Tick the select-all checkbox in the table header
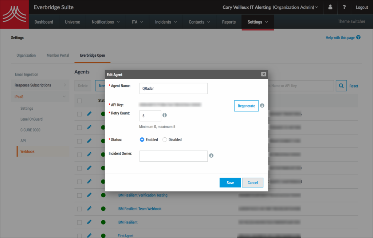The width and height of the screenshot is (373, 238). (x=79, y=101)
